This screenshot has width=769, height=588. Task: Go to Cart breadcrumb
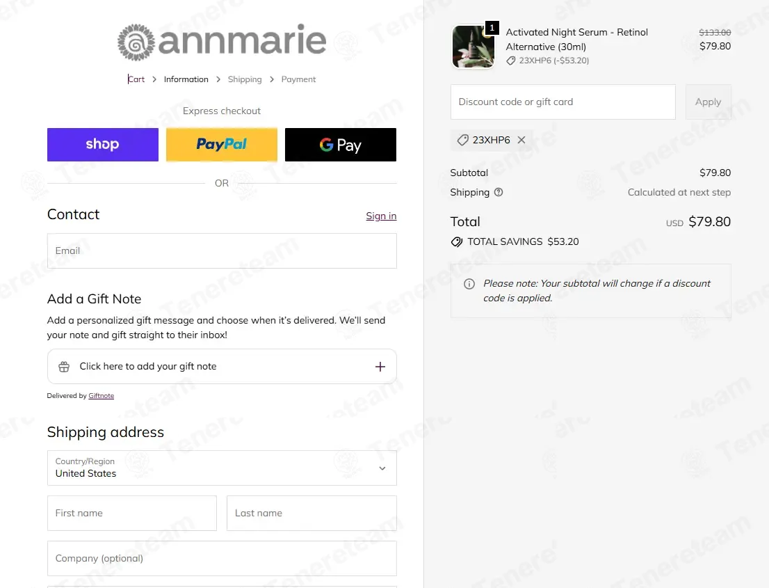[x=136, y=79]
